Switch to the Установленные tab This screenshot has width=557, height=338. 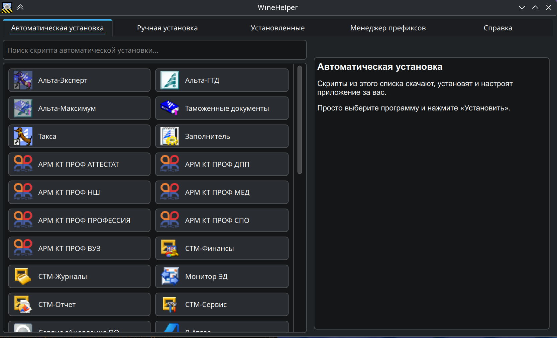pyautogui.click(x=277, y=28)
